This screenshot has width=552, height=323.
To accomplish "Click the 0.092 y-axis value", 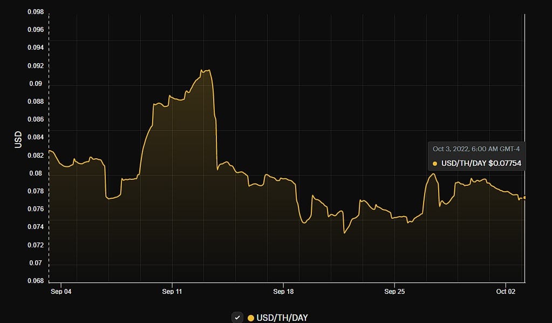I will pos(36,65).
